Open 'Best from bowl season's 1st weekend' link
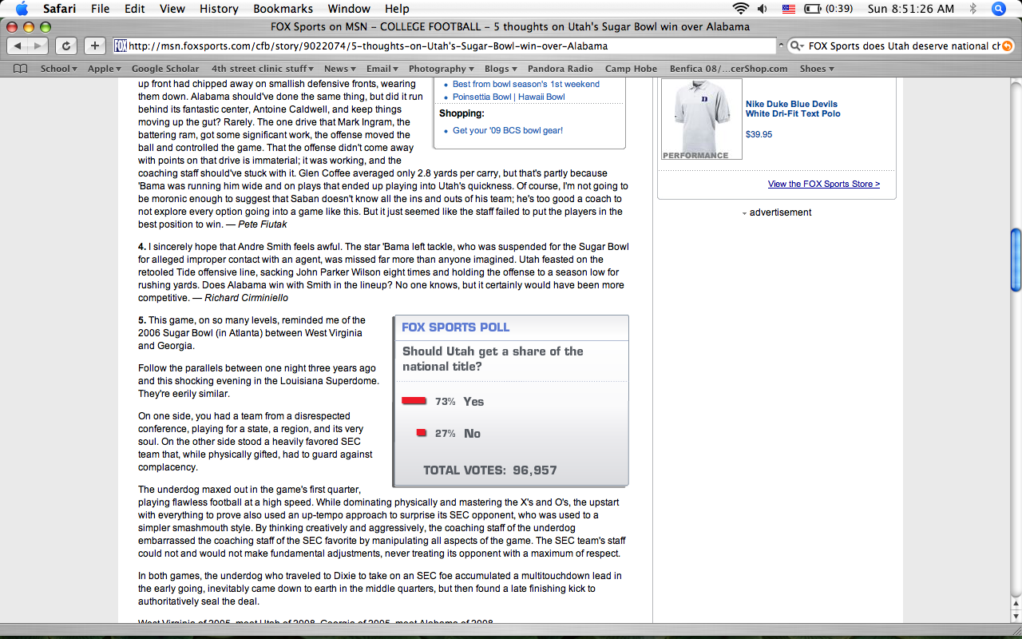The height and width of the screenshot is (639, 1022). 526,84
